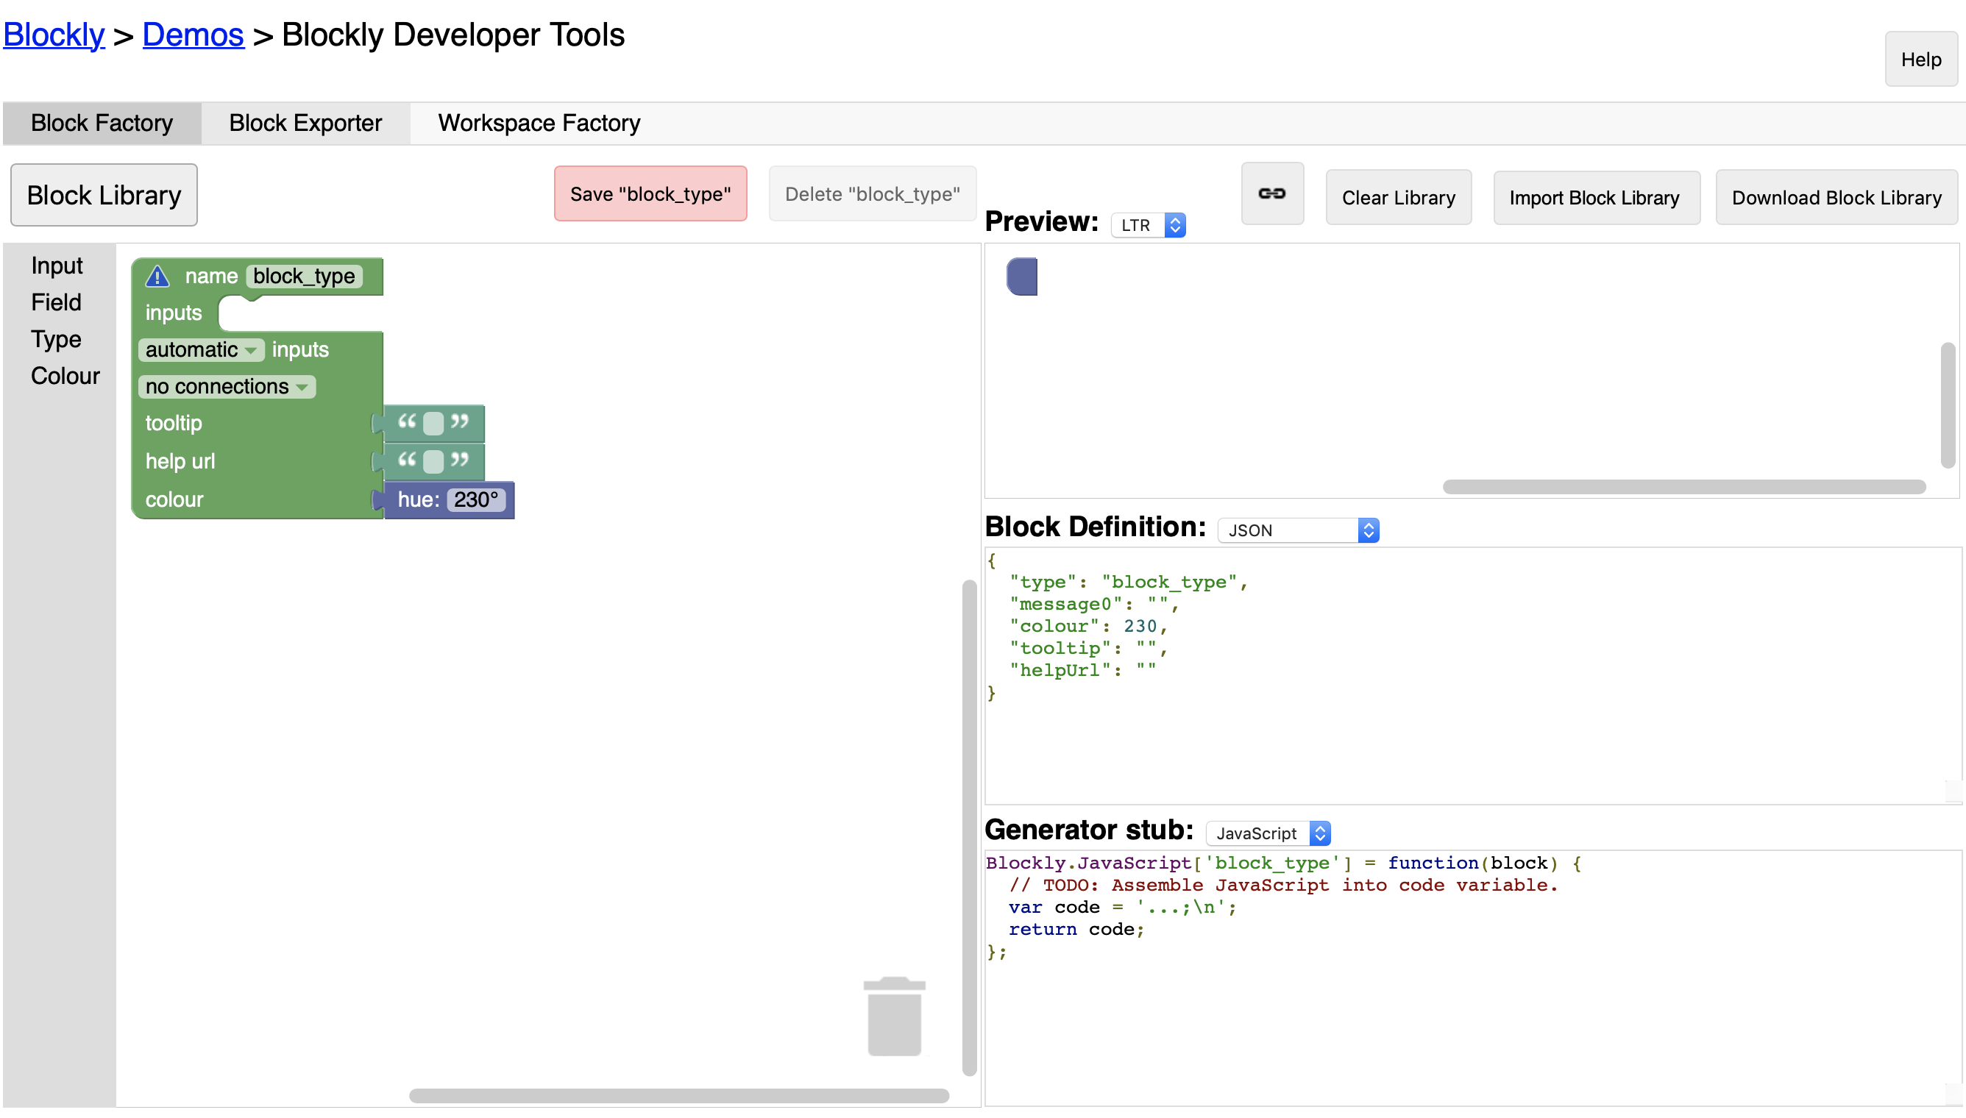Change Block Definition format from JSON
1966x1118 pixels.
pyautogui.click(x=1298, y=530)
